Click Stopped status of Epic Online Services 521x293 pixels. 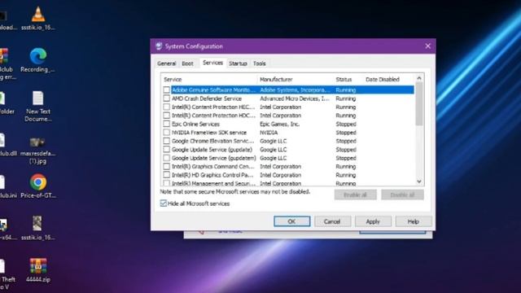pos(346,124)
